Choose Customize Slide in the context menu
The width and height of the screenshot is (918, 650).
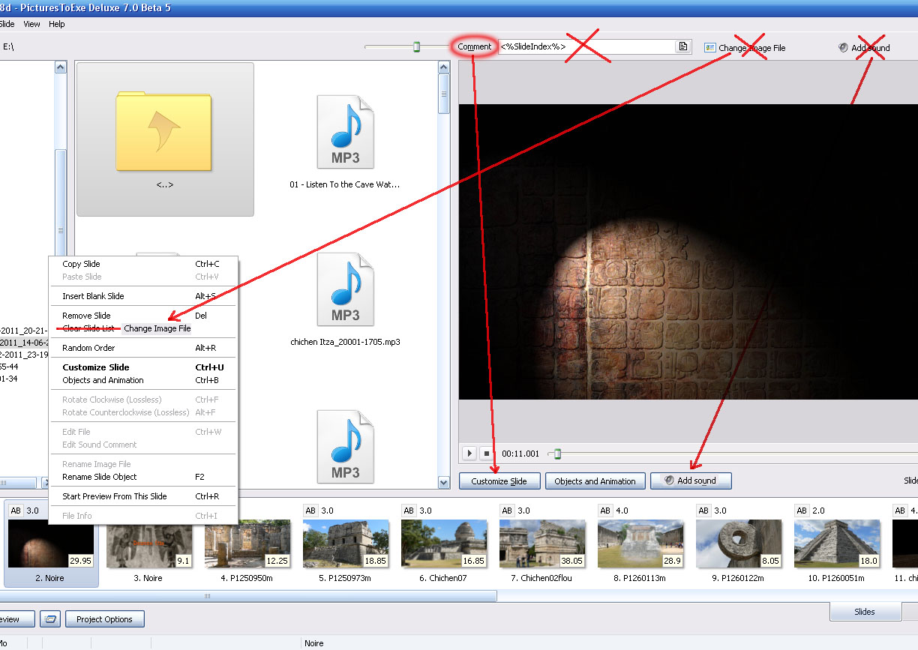[x=96, y=367]
